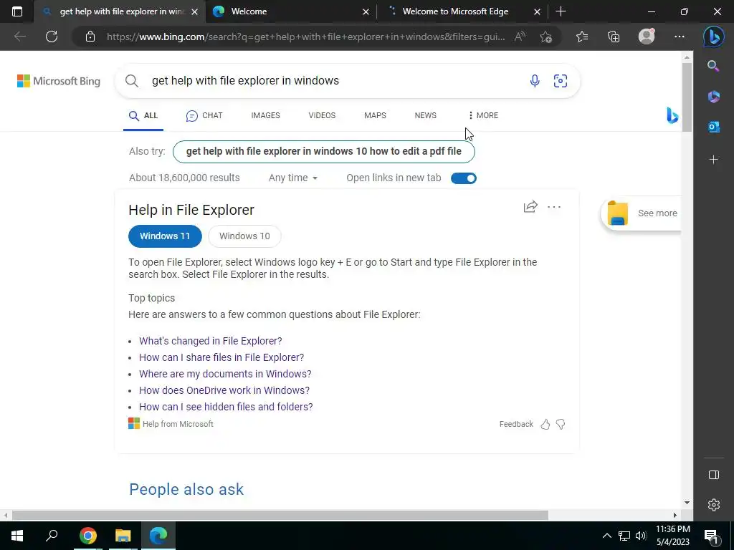This screenshot has width=734, height=550.
Task: Open answer card more options ellipsis
Action: point(554,207)
